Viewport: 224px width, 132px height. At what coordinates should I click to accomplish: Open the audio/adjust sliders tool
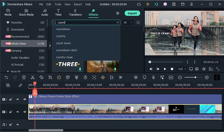pos(111,77)
